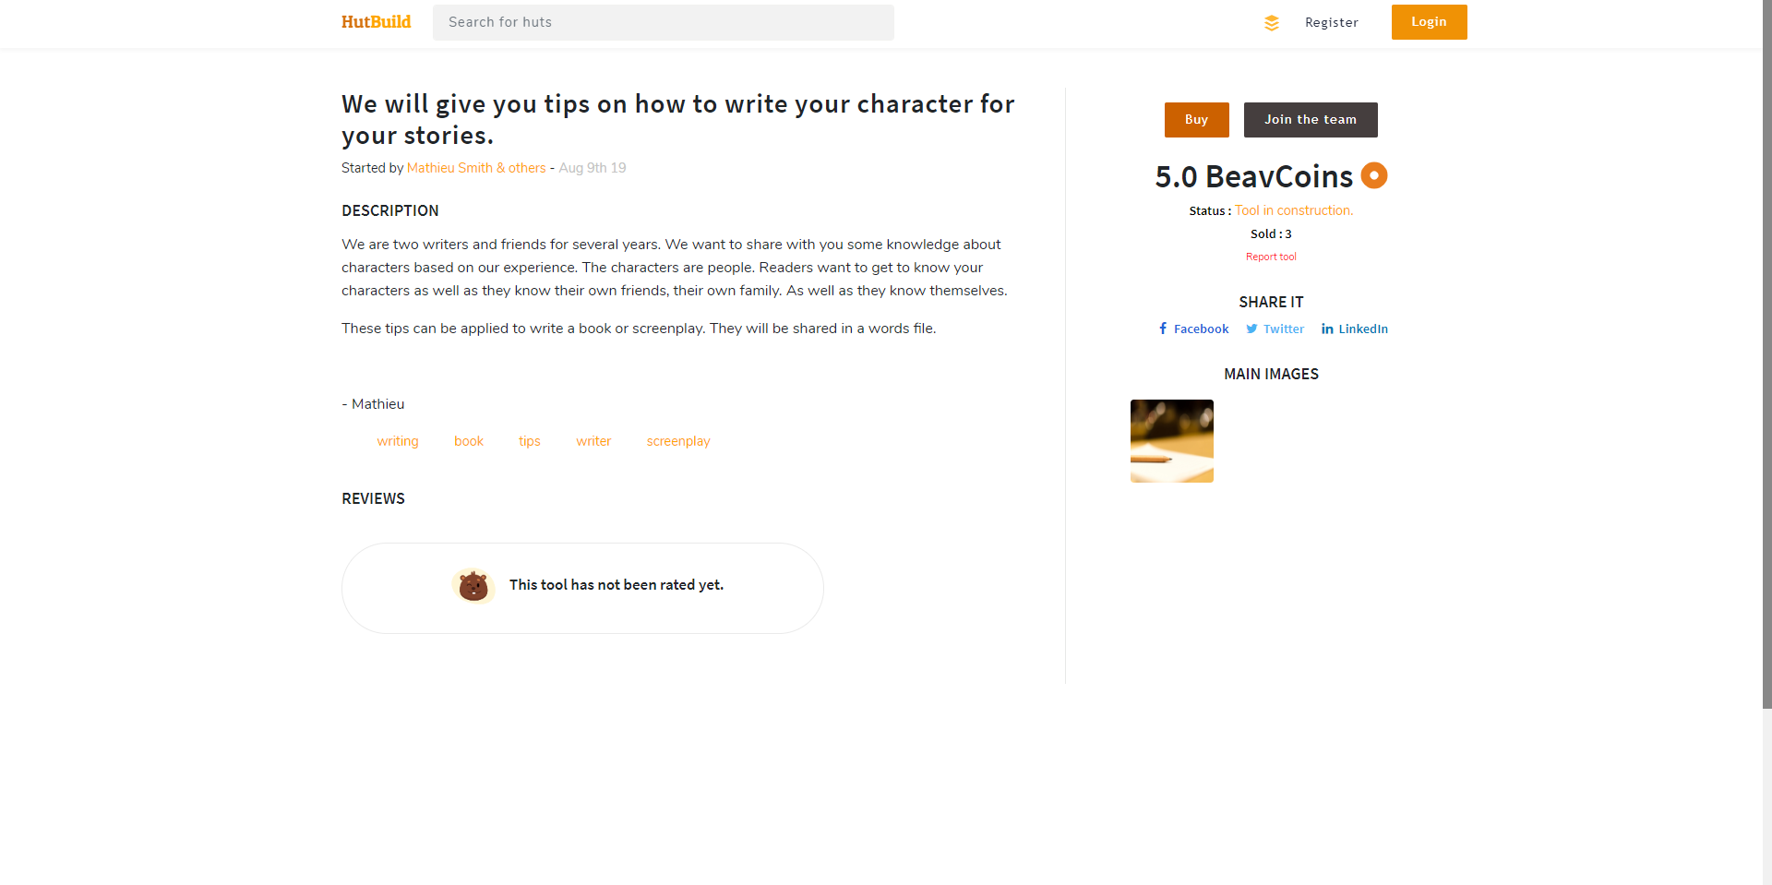
Task: Click the Twitter bird icon
Action: (x=1251, y=329)
